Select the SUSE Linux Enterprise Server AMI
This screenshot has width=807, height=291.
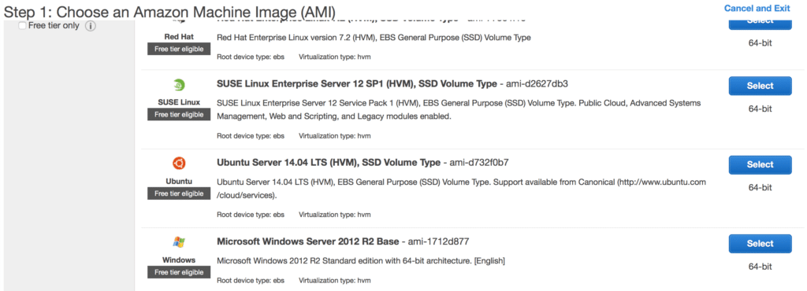click(x=760, y=86)
